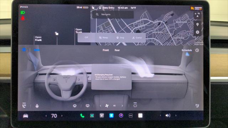Tap the fan speed HI label
The image size is (228, 128).
click(x=114, y=106)
